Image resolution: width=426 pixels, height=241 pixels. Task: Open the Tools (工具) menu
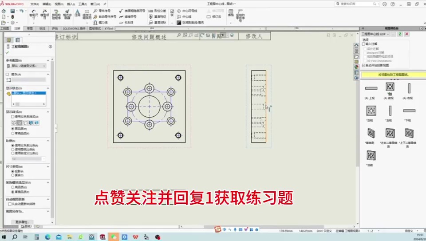(x=83, y=4)
